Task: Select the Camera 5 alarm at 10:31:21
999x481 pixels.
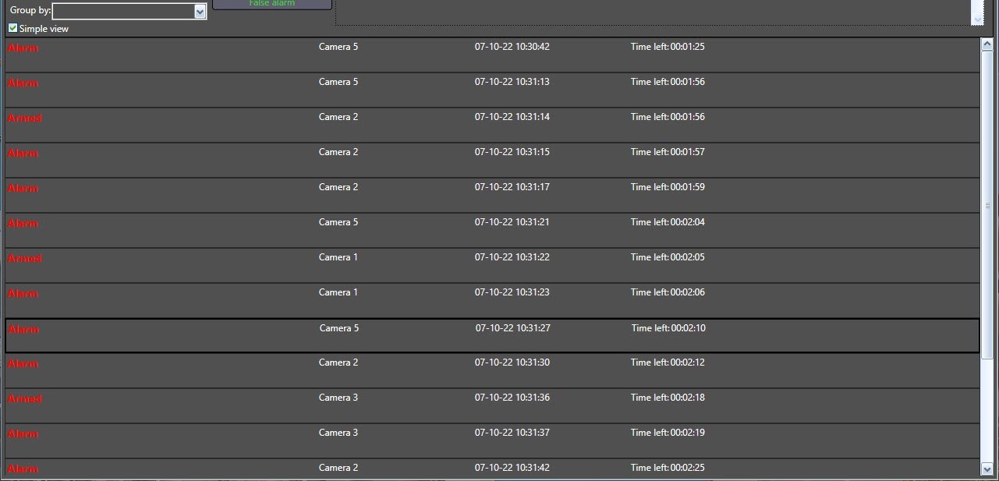Action: coord(492,230)
